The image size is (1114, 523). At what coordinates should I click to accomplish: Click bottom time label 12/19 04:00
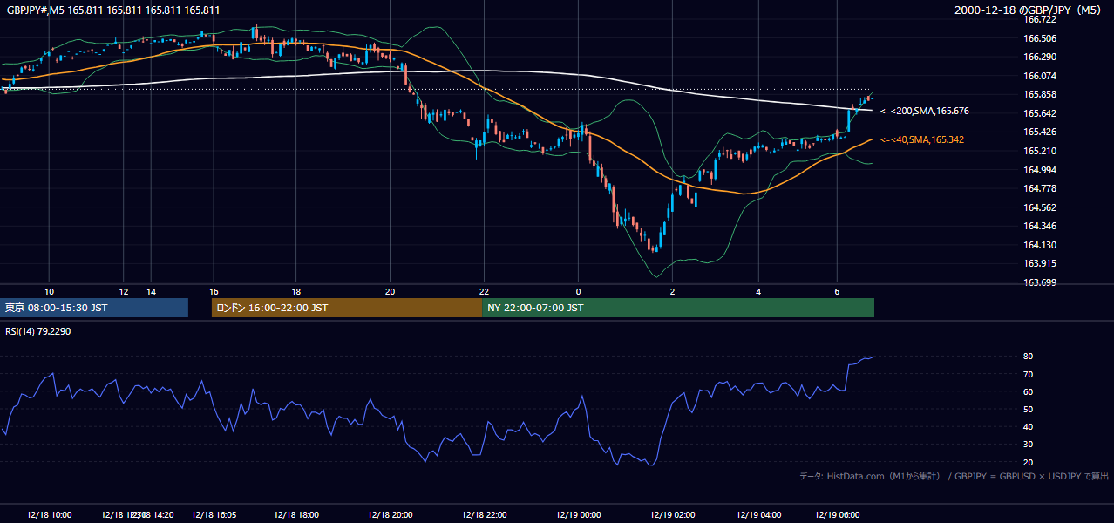[x=758, y=514]
